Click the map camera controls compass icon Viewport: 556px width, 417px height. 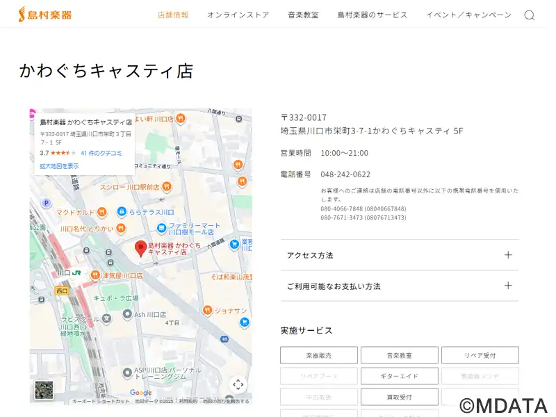pyautogui.click(x=238, y=384)
